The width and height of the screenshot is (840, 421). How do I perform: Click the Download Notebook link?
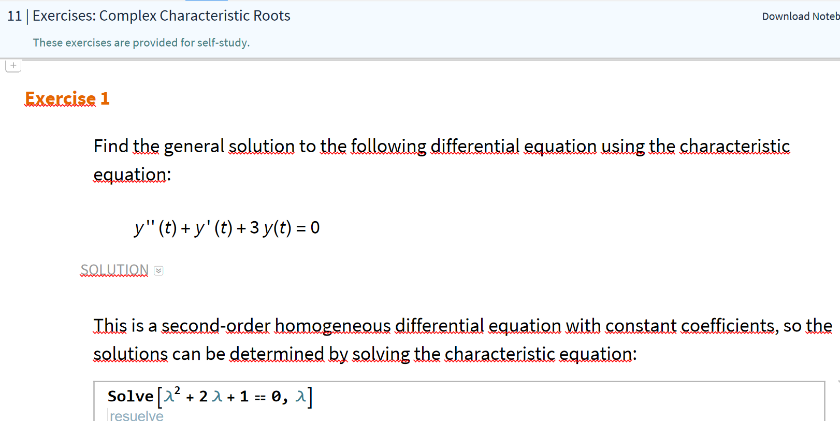click(x=800, y=17)
